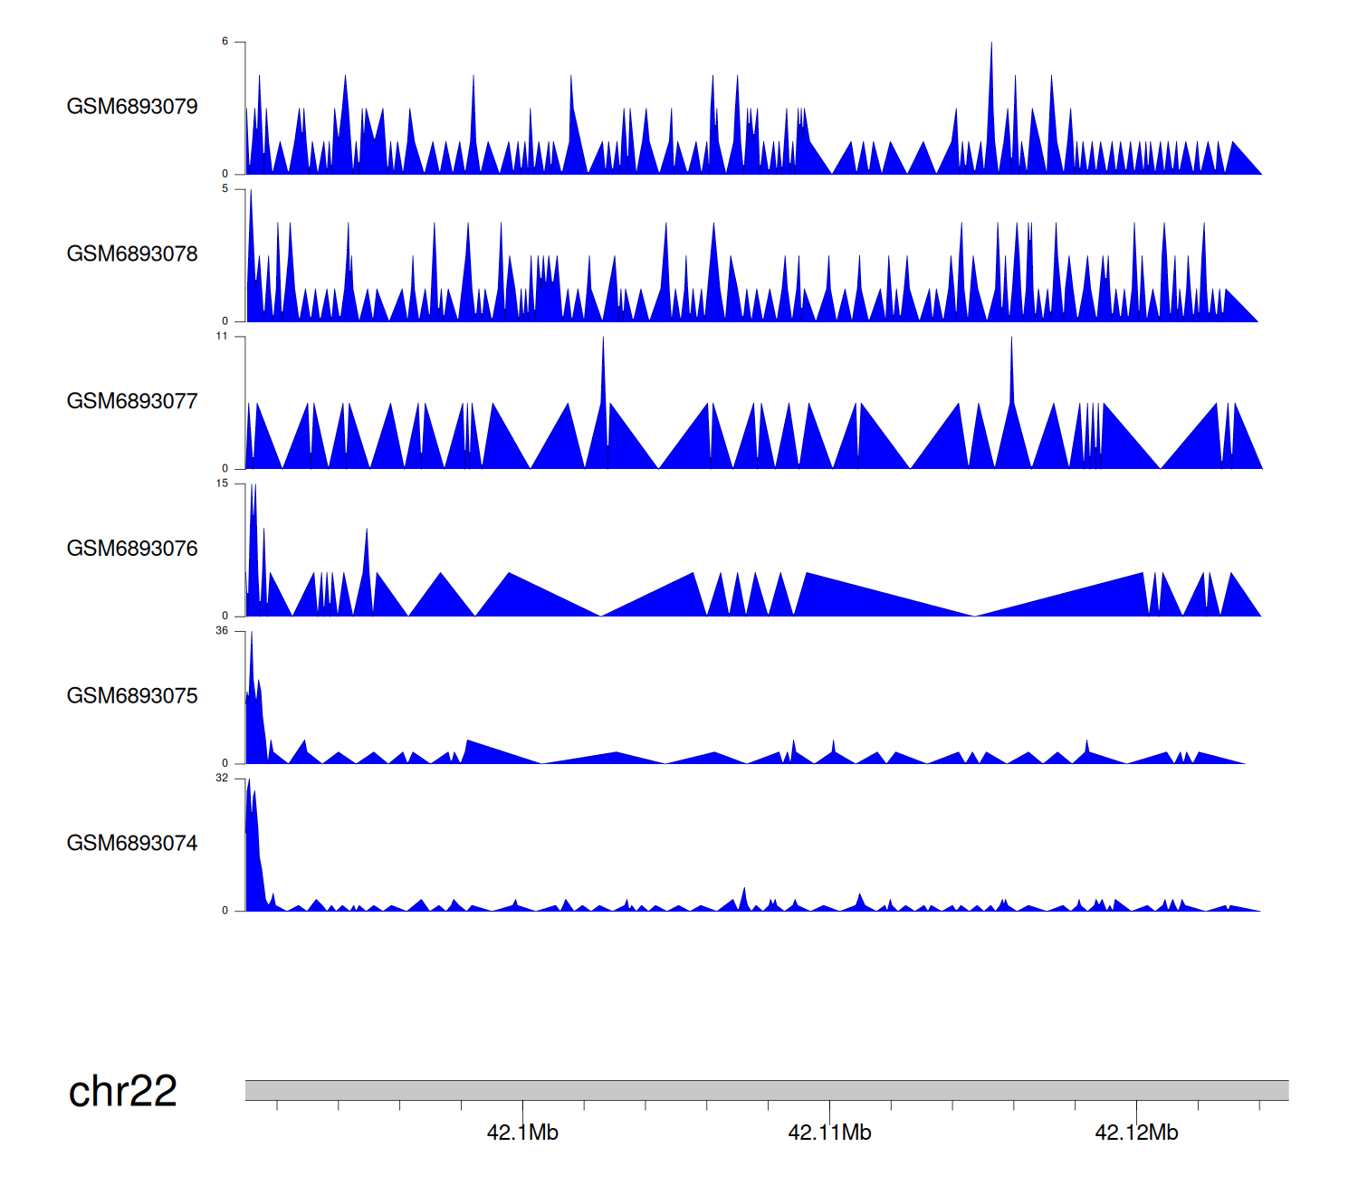Click y-axis maximum 15 on GSM6893076 track

pos(223,483)
